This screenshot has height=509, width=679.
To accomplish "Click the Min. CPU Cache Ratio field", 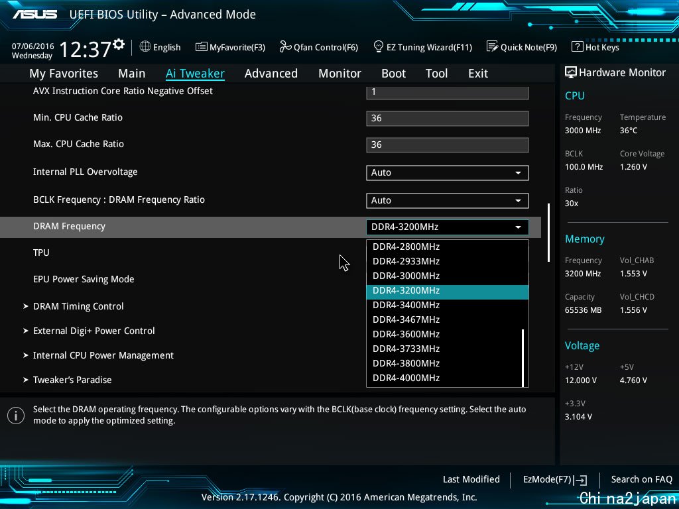I will pos(448,119).
